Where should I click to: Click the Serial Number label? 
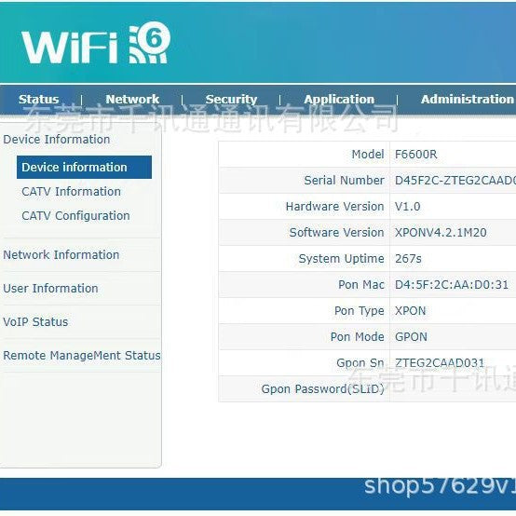344,181
